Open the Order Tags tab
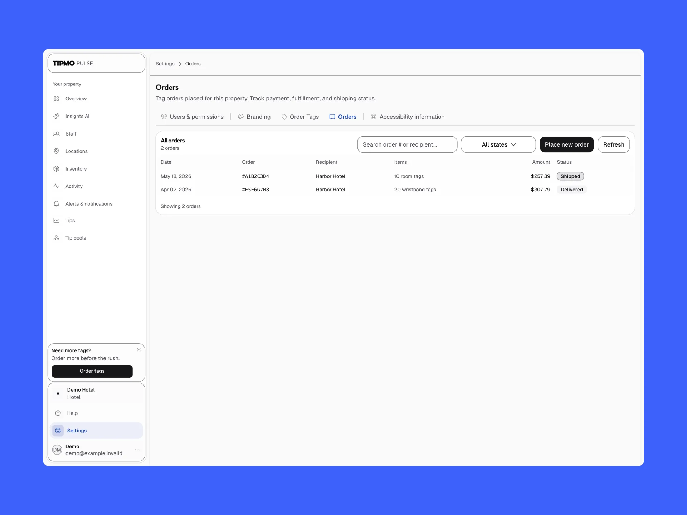The image size is (687, 515). (300, 117)
